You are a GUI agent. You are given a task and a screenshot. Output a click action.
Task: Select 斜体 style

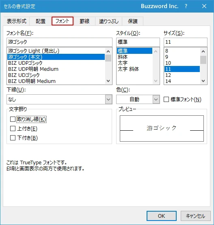click(x=134, y=57)
